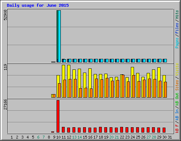Viewport: 181px width, 141px height.
Task: Select the blue 'Files' legend label
Action: [177, 28]
